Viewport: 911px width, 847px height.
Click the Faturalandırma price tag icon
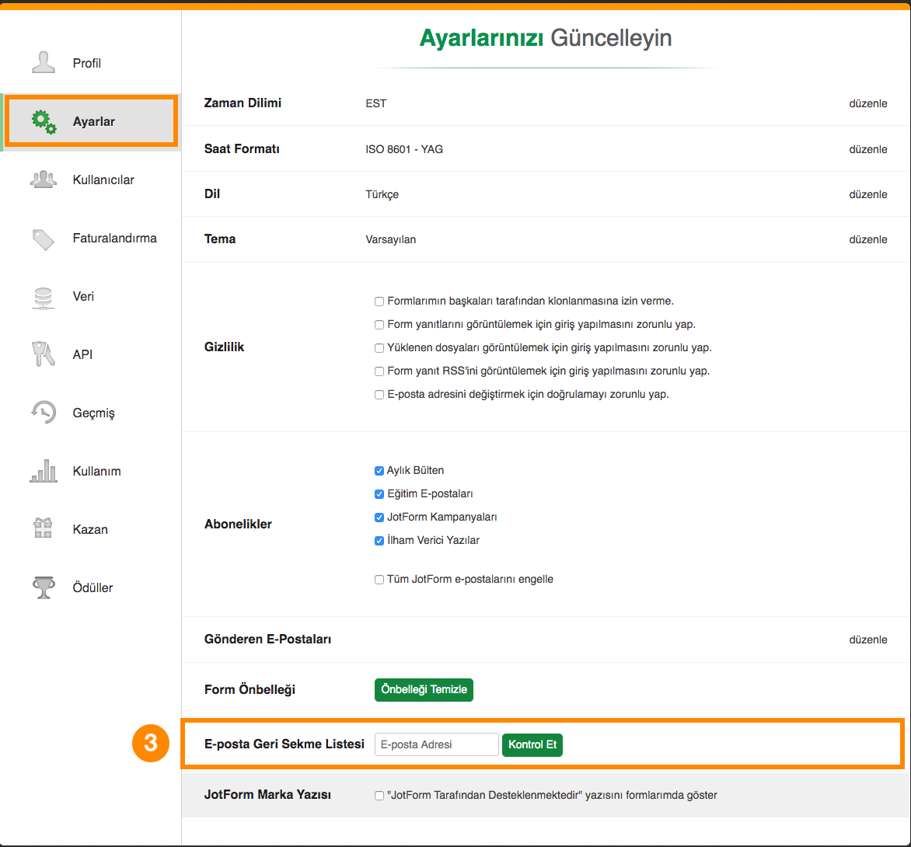coord(44,239)
